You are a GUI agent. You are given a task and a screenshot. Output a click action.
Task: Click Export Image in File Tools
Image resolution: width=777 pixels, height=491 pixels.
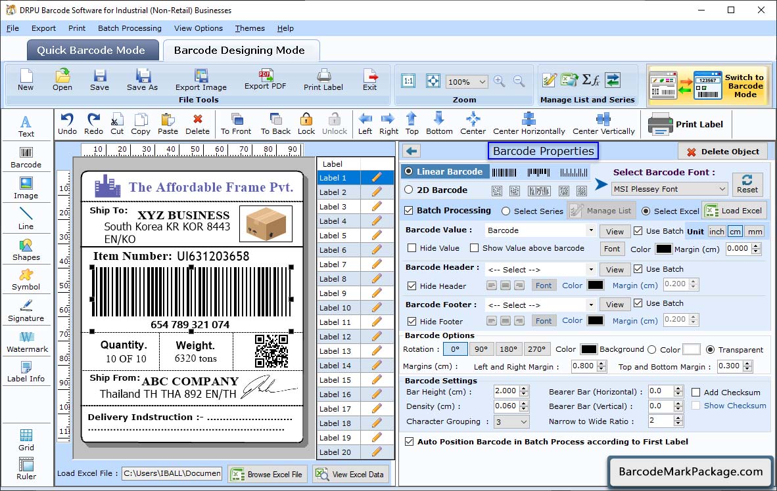point(200,79)
